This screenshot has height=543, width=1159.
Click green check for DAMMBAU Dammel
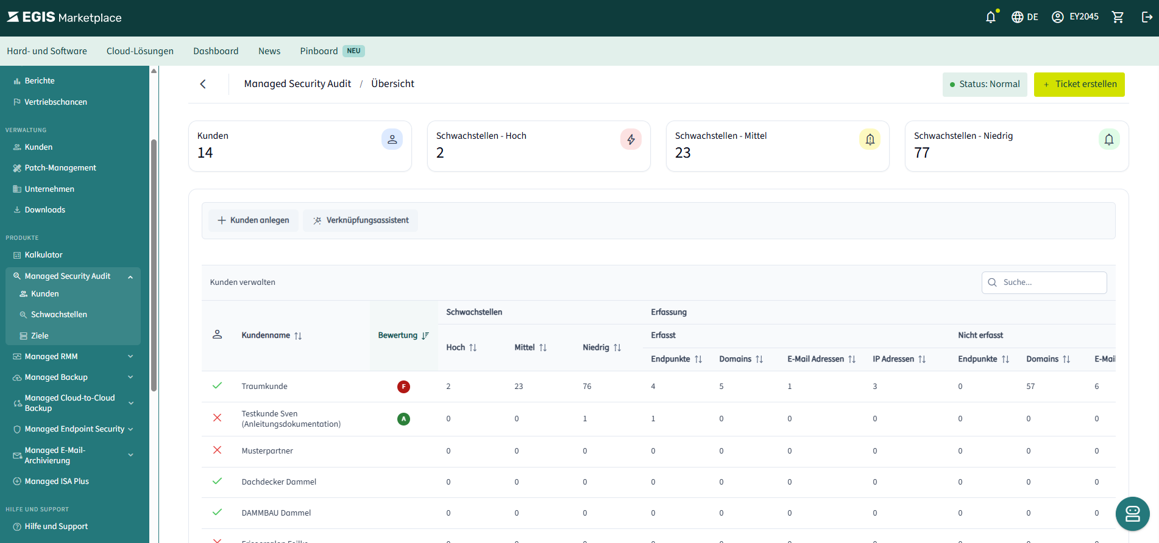[x=217, y=513]
